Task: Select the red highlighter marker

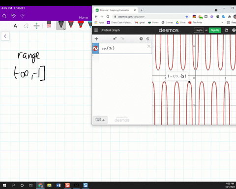Action: (81, 24)
